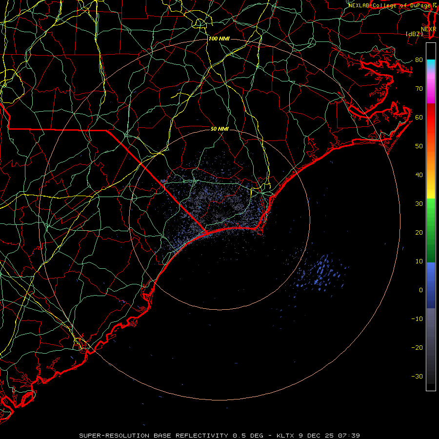Image resolution: width=439 pixels, height=439 pixels.
Task: Pick the green band on the color bar
Action: pyautogui.click(x=431, y=230)
